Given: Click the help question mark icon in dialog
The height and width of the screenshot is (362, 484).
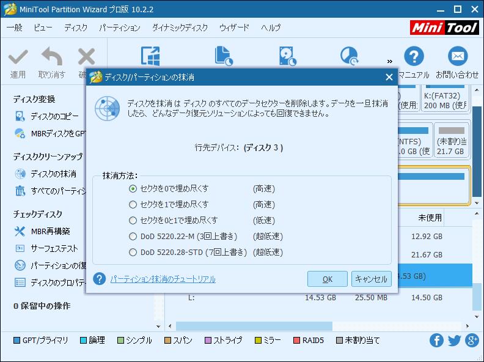Looking at the screenshot, I should [x=100, y=279].
